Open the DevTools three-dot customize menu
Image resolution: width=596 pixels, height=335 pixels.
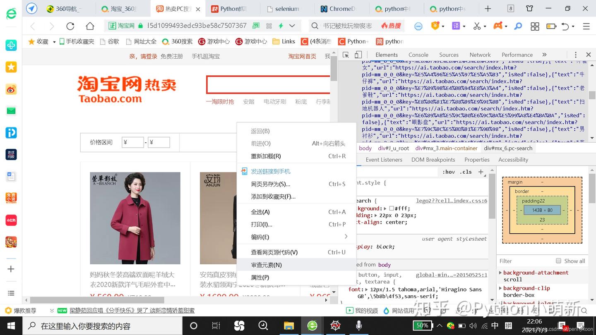pyautogui.click(x=575, y=55)
